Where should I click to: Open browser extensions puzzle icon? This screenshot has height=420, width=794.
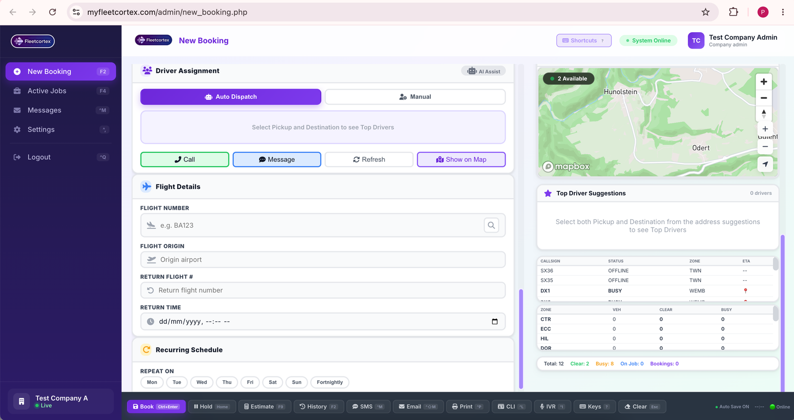tap(733, 12)
